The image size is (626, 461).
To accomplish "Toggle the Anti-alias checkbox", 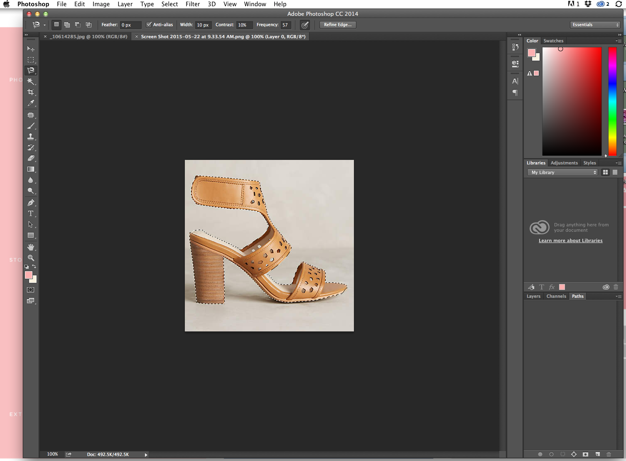I will click(x=149, y=25).
